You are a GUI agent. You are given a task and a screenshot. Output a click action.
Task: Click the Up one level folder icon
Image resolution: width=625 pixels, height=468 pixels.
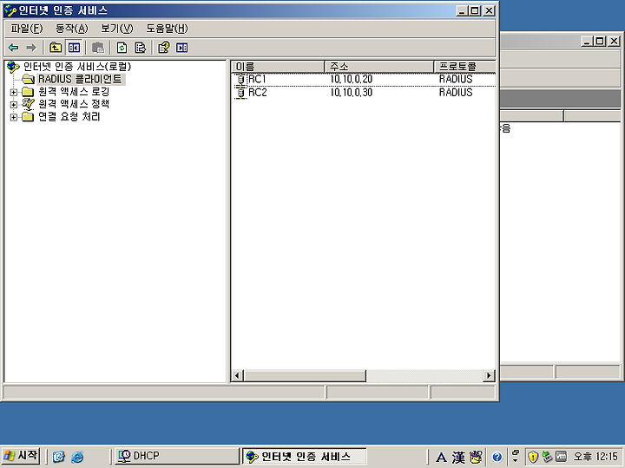(56, 48)
